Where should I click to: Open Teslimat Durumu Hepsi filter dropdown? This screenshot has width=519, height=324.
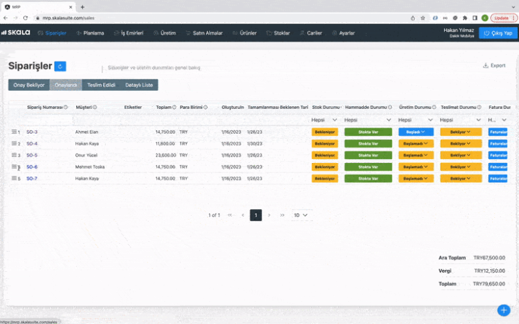click(460, 120)
